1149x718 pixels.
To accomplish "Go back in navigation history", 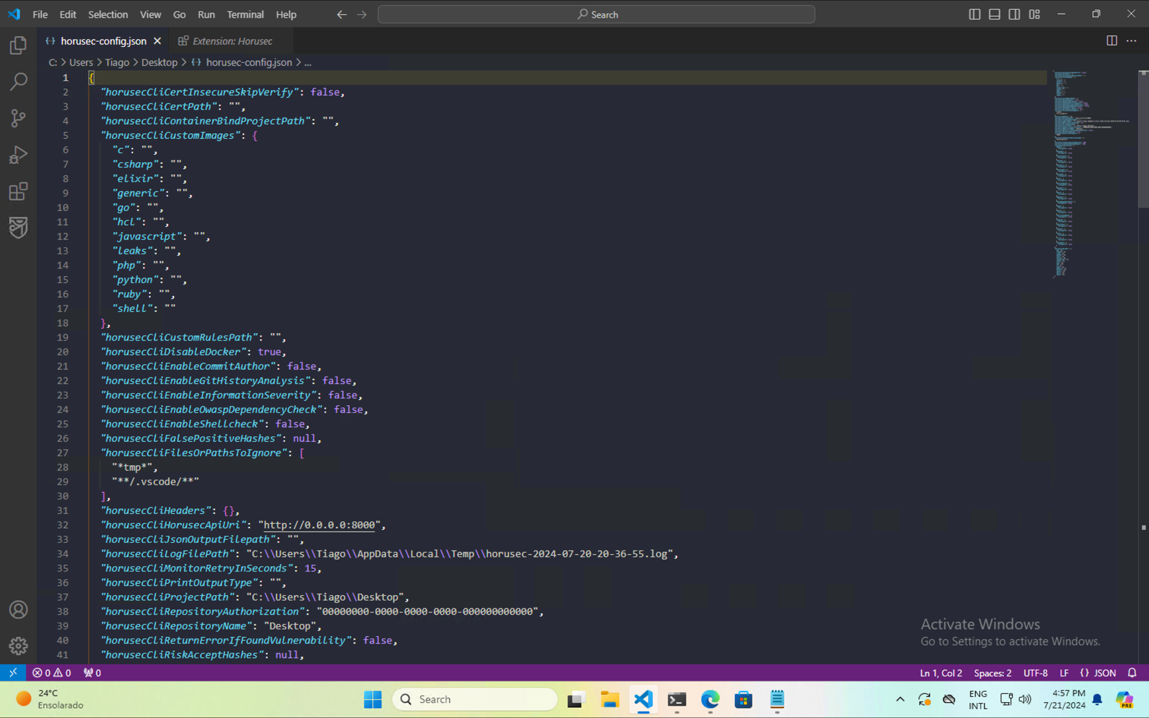I will 342,15.
